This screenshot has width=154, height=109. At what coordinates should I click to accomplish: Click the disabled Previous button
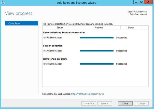[x=89, y=103]
